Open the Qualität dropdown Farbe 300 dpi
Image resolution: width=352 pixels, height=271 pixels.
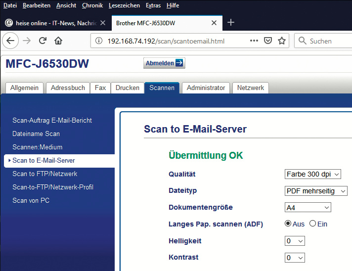[313, 174]
